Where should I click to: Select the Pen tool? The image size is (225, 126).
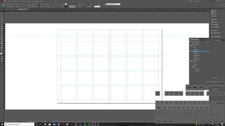click(2, 26)
